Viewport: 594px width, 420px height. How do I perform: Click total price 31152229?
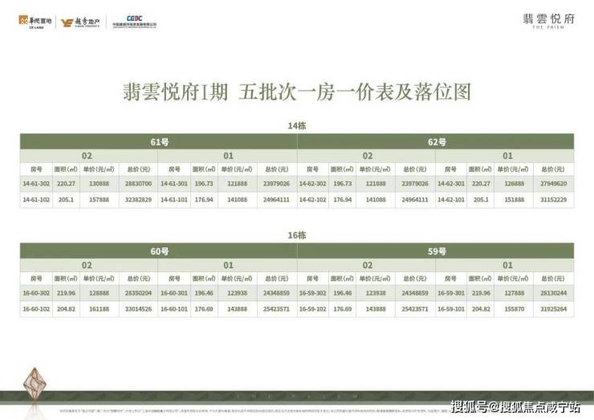pyautogui.click(x=554, y=199)
